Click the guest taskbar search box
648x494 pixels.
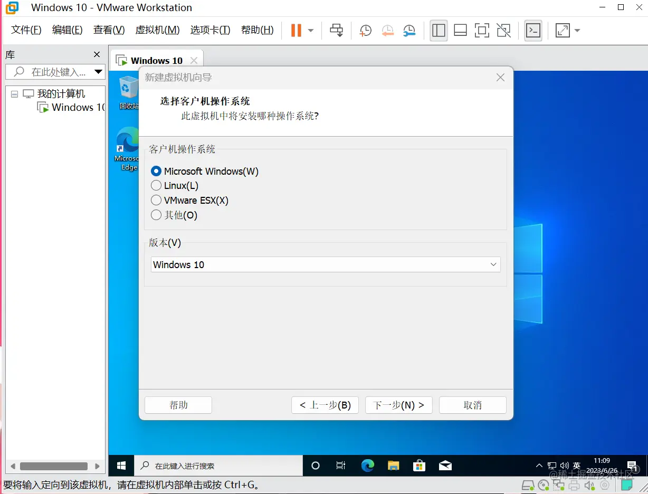[x=218, y=465]
